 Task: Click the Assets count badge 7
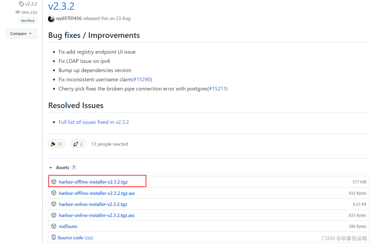point(74,168)
